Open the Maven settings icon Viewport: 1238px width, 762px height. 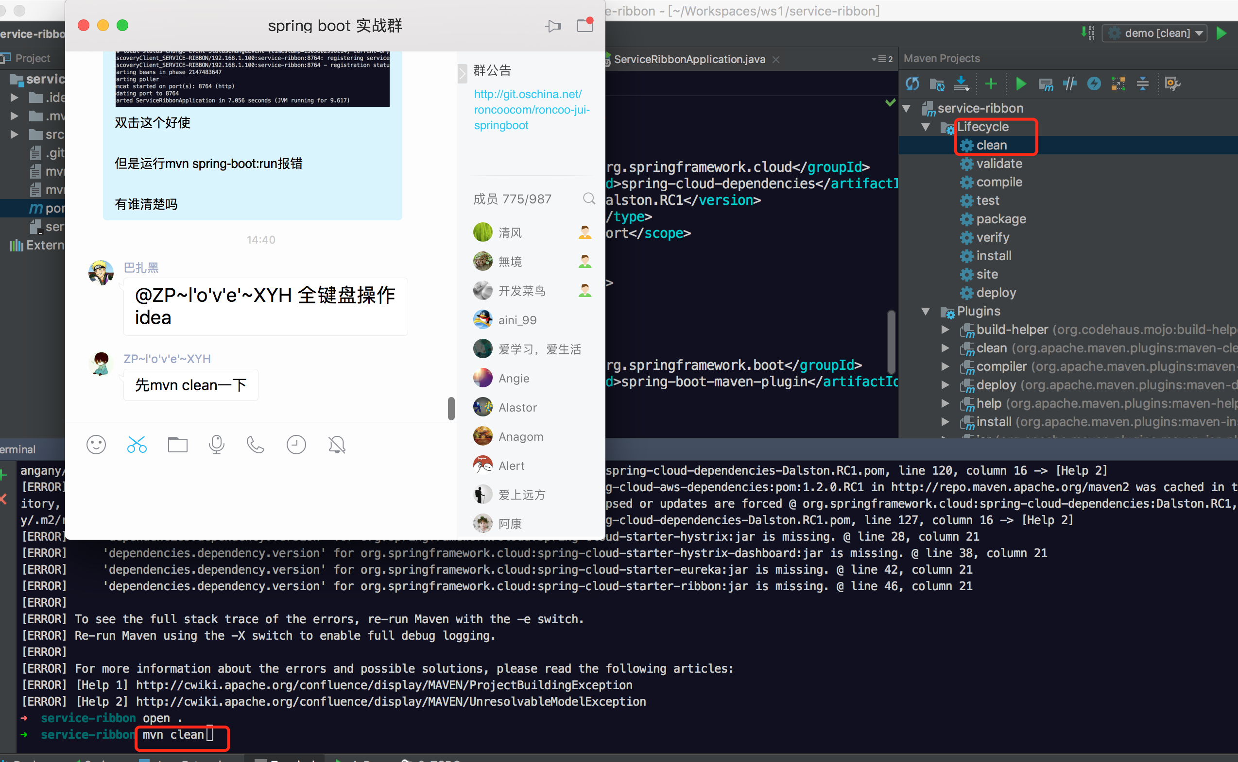1172,83
